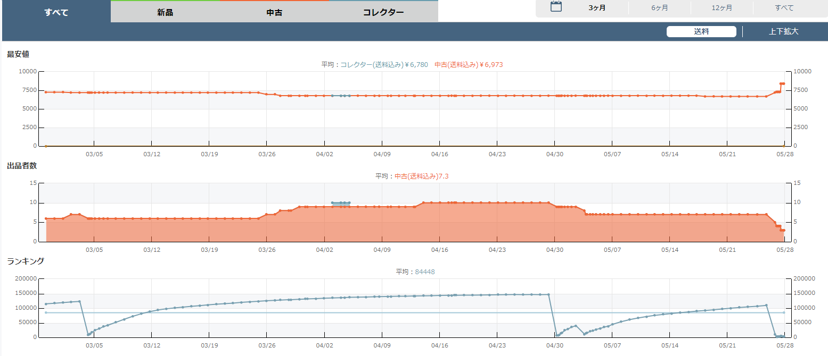Image resolution: width=828 pixels, height=356 pixels.
Task: Select the すべて time range next to 12ヶ月
Action: [784, 8]
